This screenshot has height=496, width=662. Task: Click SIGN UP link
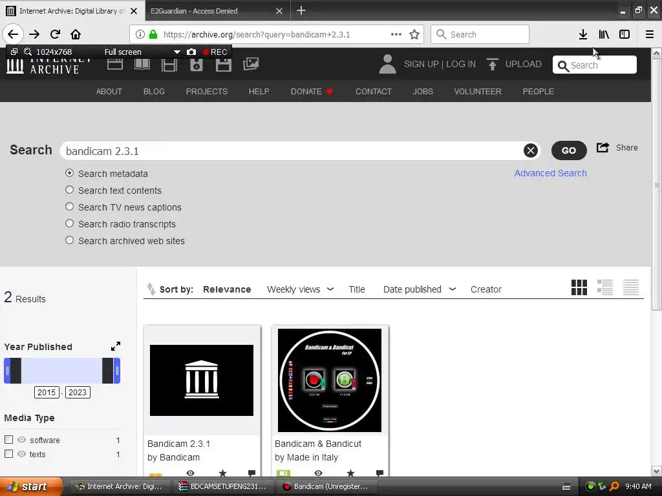(422, 64)
